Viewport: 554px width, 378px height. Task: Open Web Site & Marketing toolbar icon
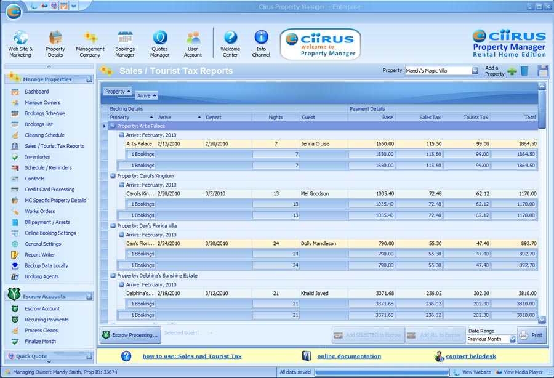pyautogui.click(x=20, y=44)
